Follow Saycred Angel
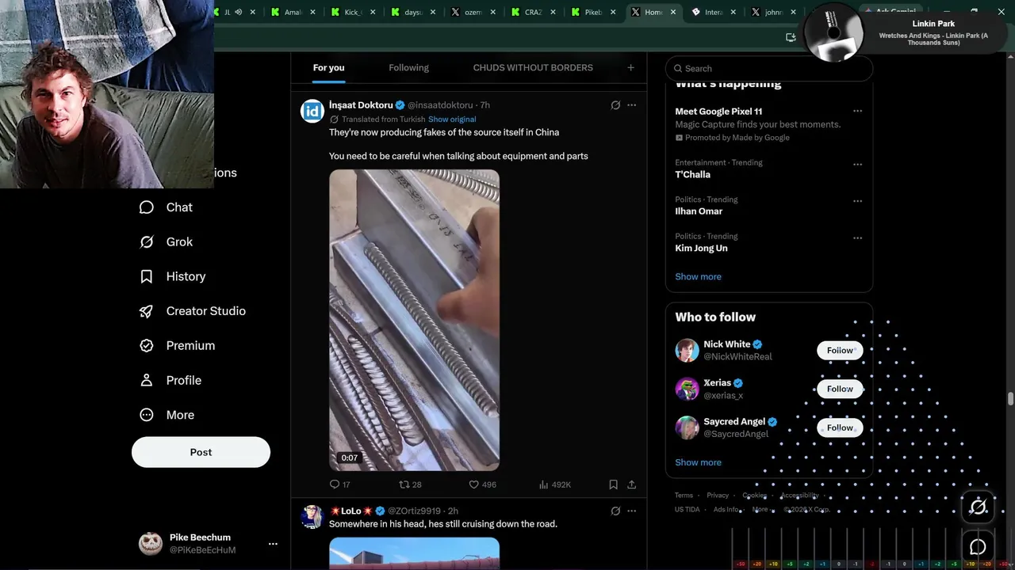This screenshot has width=1015, height=570. pos(840,427)
